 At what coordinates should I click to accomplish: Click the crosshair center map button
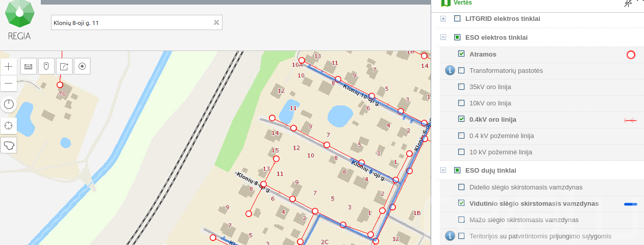click(x=9, y=125)
